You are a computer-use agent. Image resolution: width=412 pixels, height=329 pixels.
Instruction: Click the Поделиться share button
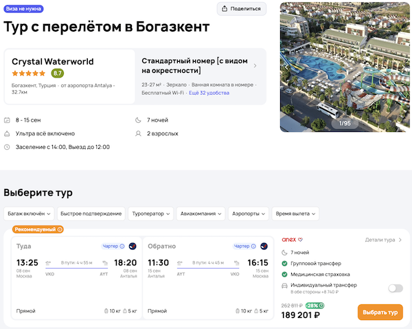coord(241,9)
